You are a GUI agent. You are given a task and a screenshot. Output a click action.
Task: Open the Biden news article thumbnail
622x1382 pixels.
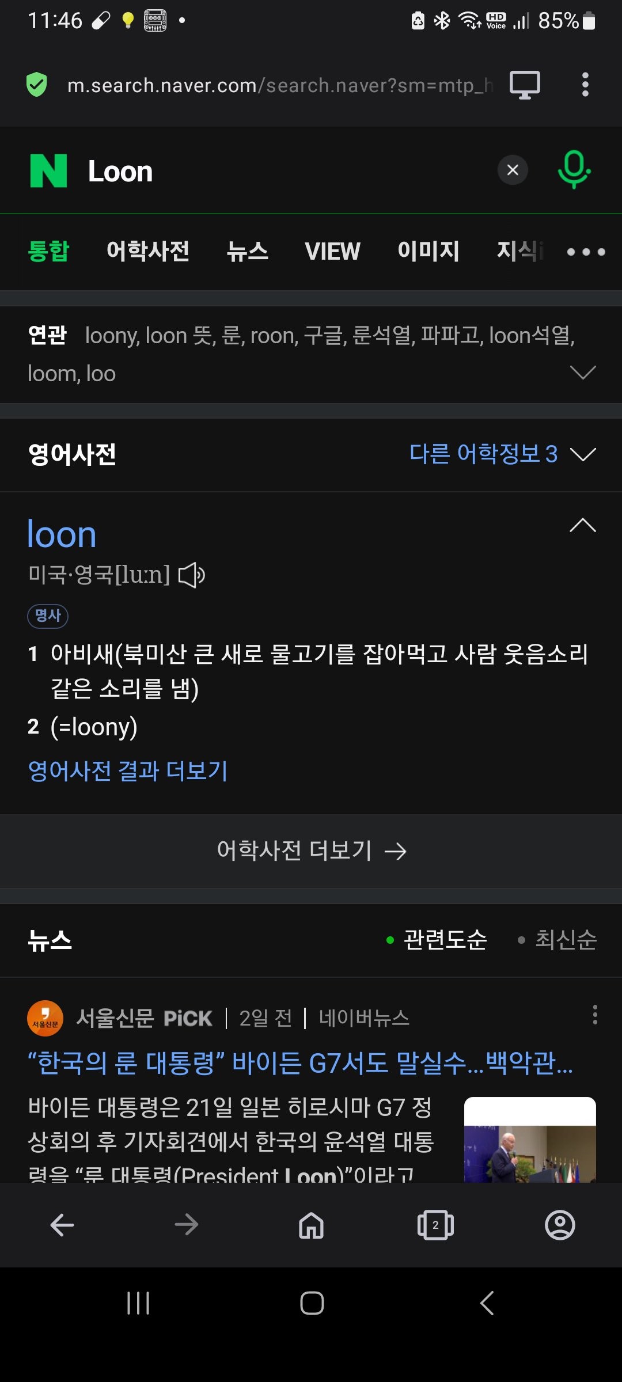coord(530,1140)
